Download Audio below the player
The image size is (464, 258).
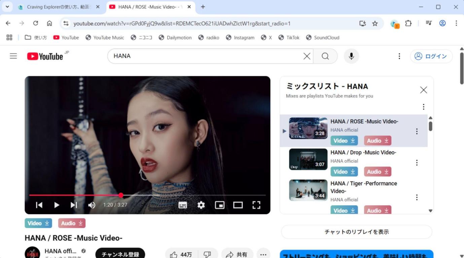tap(72, 223)
